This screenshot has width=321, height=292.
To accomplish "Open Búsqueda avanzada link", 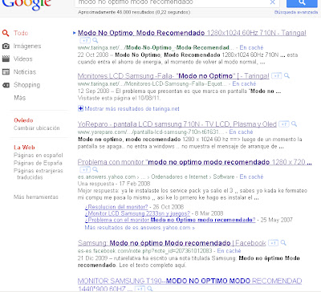I will pos(296,12).
